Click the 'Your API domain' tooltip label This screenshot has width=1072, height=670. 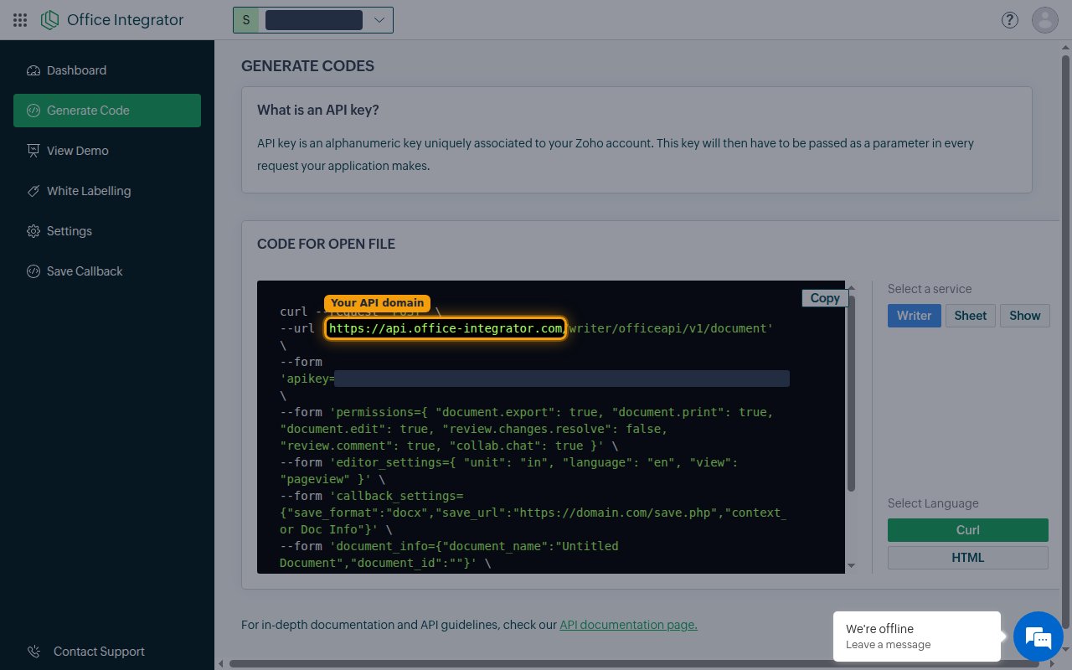[377, 303]
